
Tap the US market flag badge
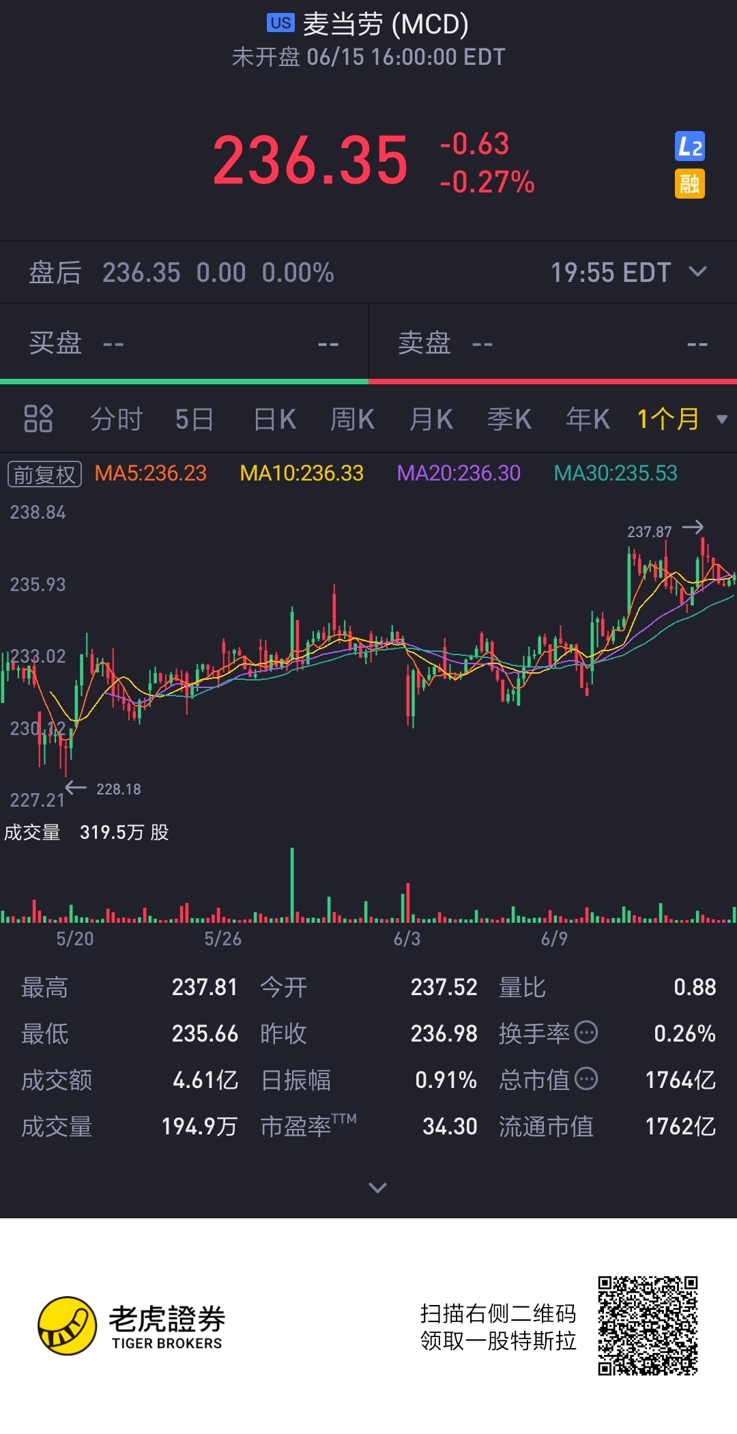[280, 23]
